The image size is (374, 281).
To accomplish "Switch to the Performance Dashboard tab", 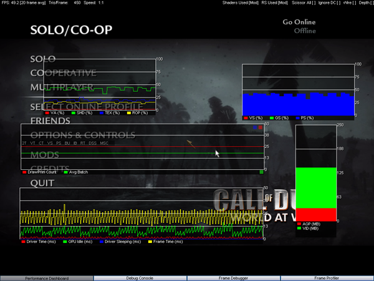I will click(x=47, y=279).
